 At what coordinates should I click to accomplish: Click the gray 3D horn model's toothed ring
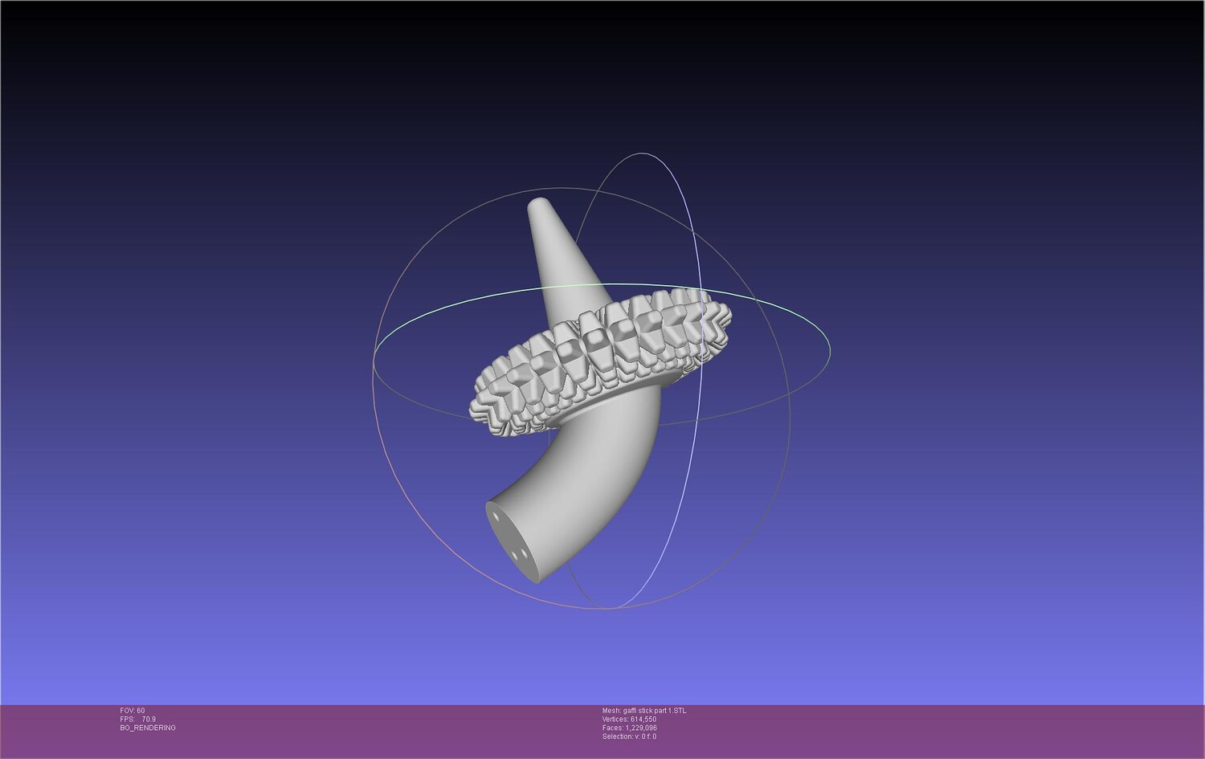pyautogui.click(x=600, y=361)
